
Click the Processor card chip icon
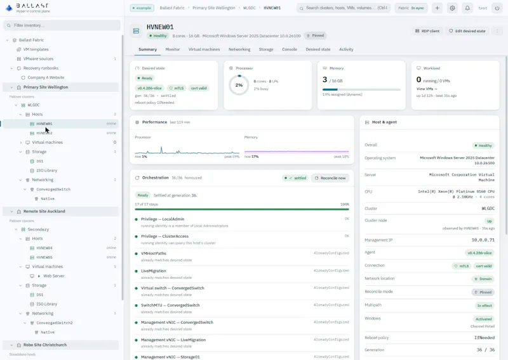coord(231,68)
